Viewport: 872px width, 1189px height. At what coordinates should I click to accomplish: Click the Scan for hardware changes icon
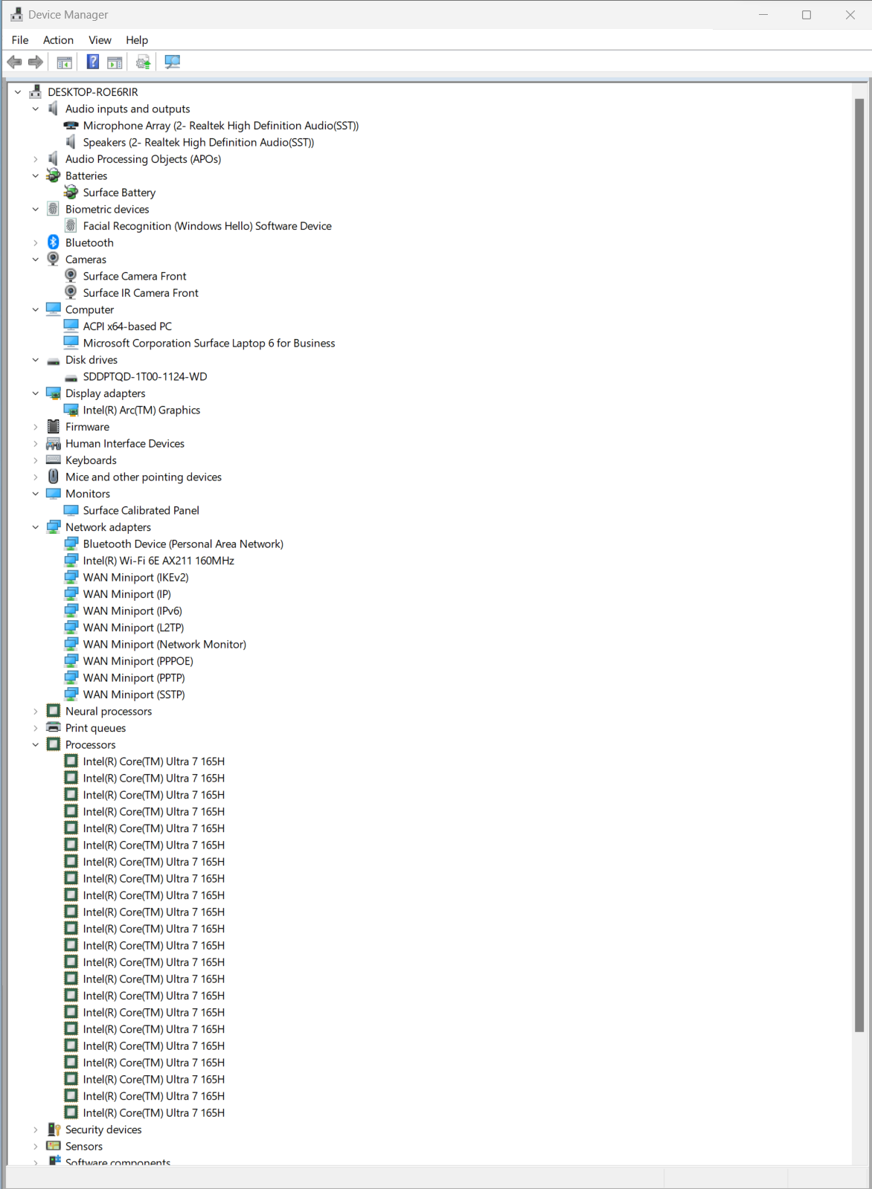(x=173, y=62)
